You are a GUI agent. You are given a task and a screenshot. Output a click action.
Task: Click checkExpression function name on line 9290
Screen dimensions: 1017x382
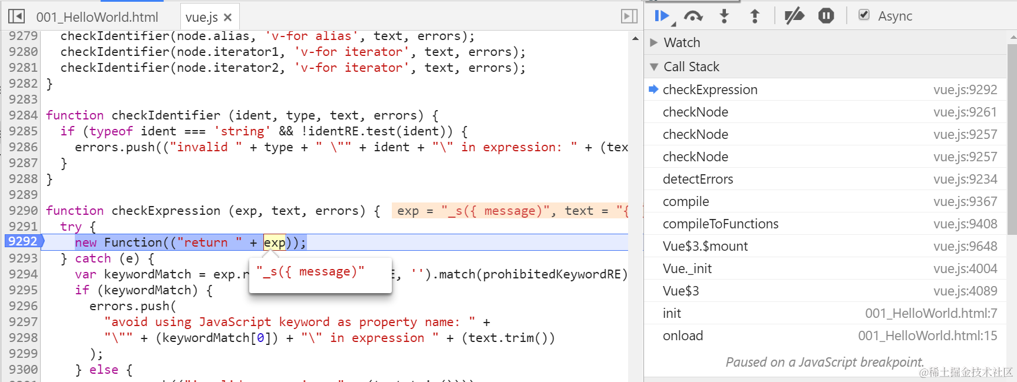click(166, 210)
